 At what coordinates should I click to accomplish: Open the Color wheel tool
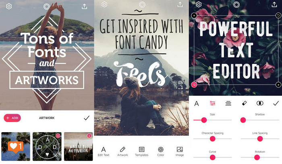coord(161,152)
